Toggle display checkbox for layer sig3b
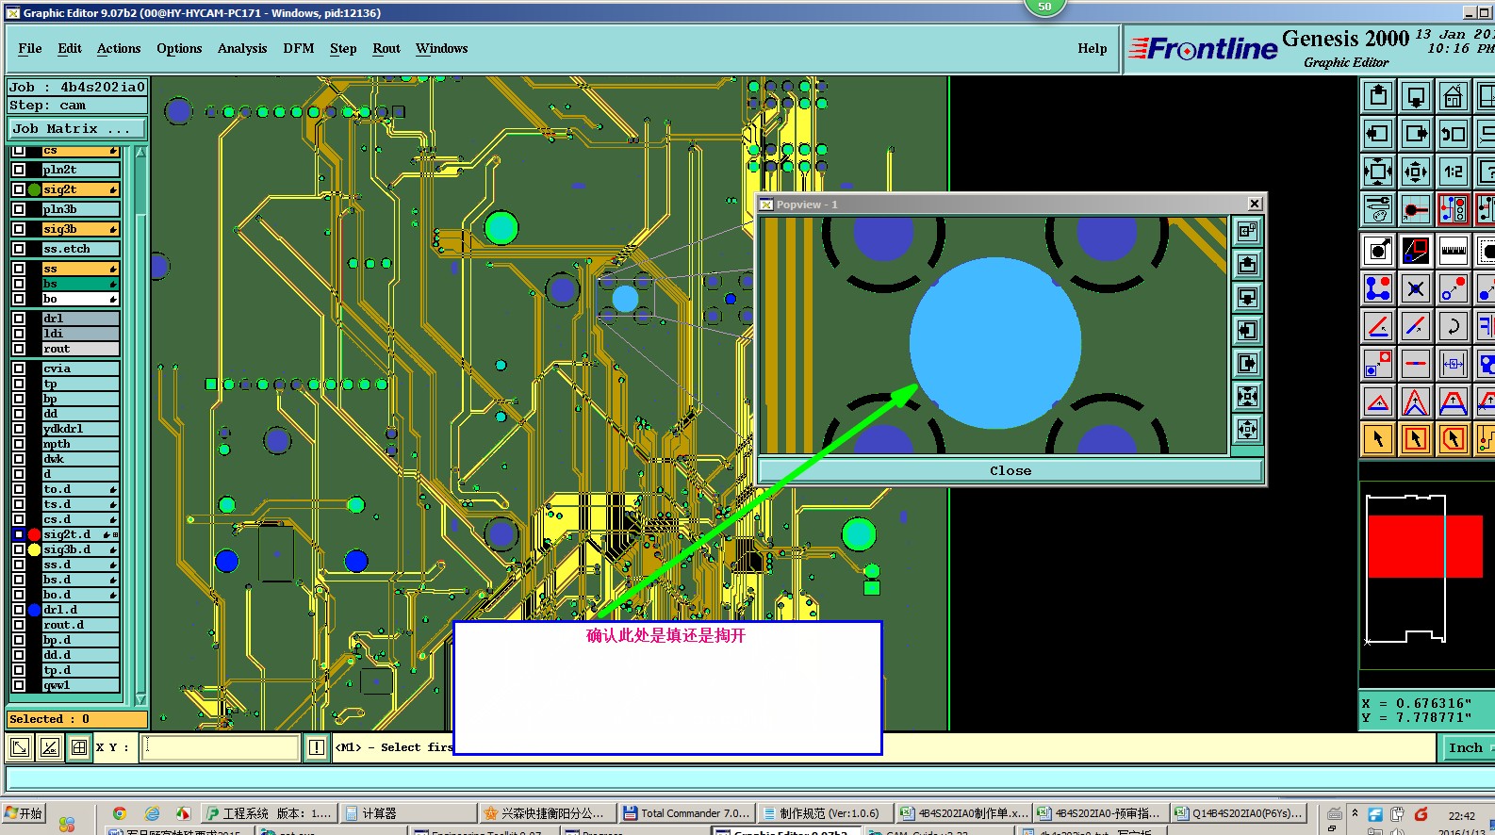Screen dimensions: 1495x835 coord(18,229)
